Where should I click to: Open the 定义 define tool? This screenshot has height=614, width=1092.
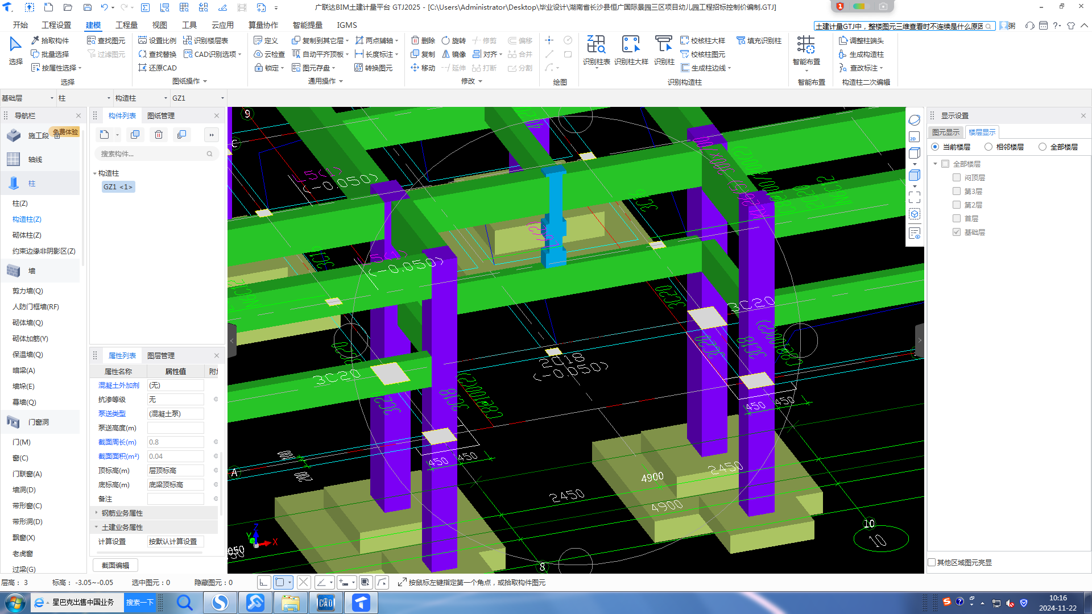[266, 40]
